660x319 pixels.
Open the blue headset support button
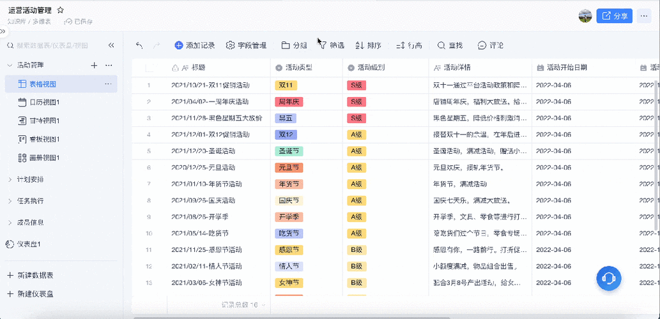pyautogui.click(x=609, y=278)
